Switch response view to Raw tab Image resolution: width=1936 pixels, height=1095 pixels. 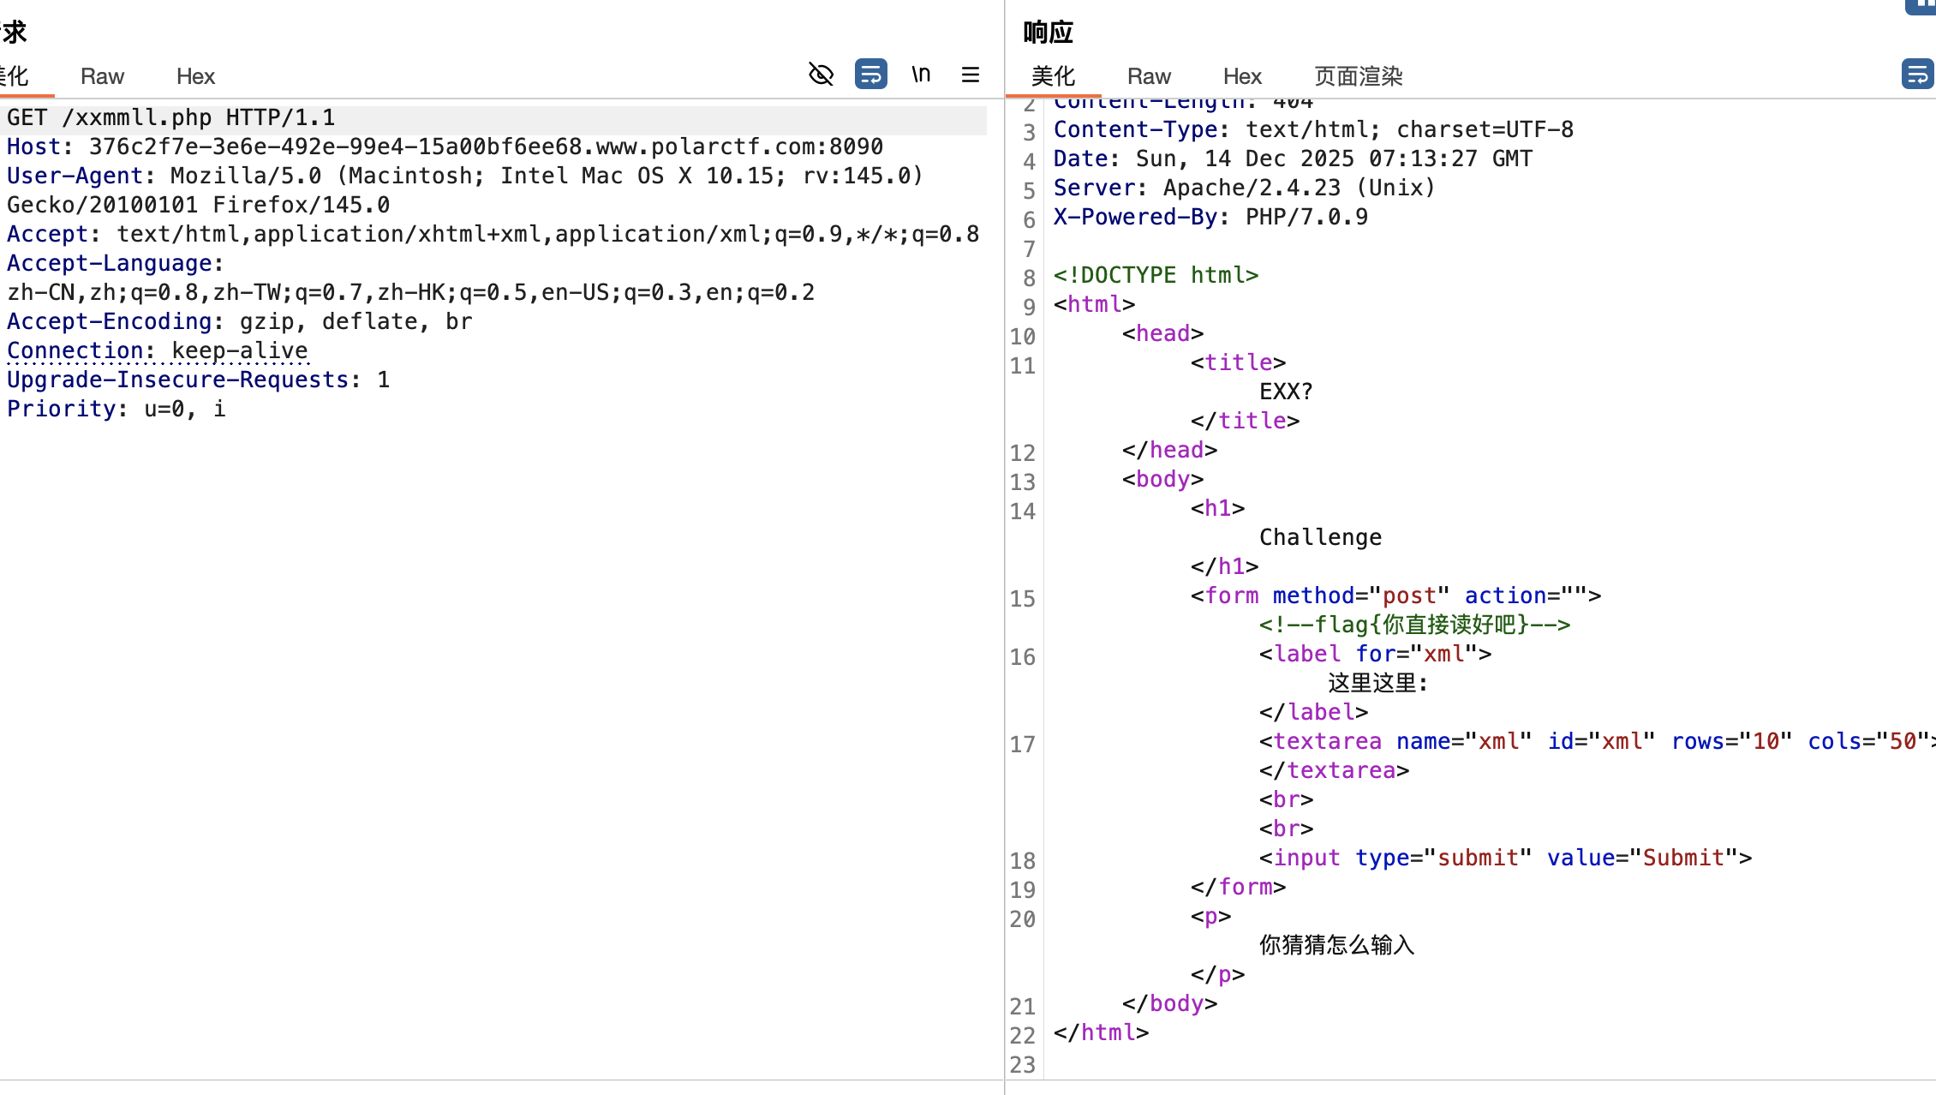click(x=1149, y=76)
